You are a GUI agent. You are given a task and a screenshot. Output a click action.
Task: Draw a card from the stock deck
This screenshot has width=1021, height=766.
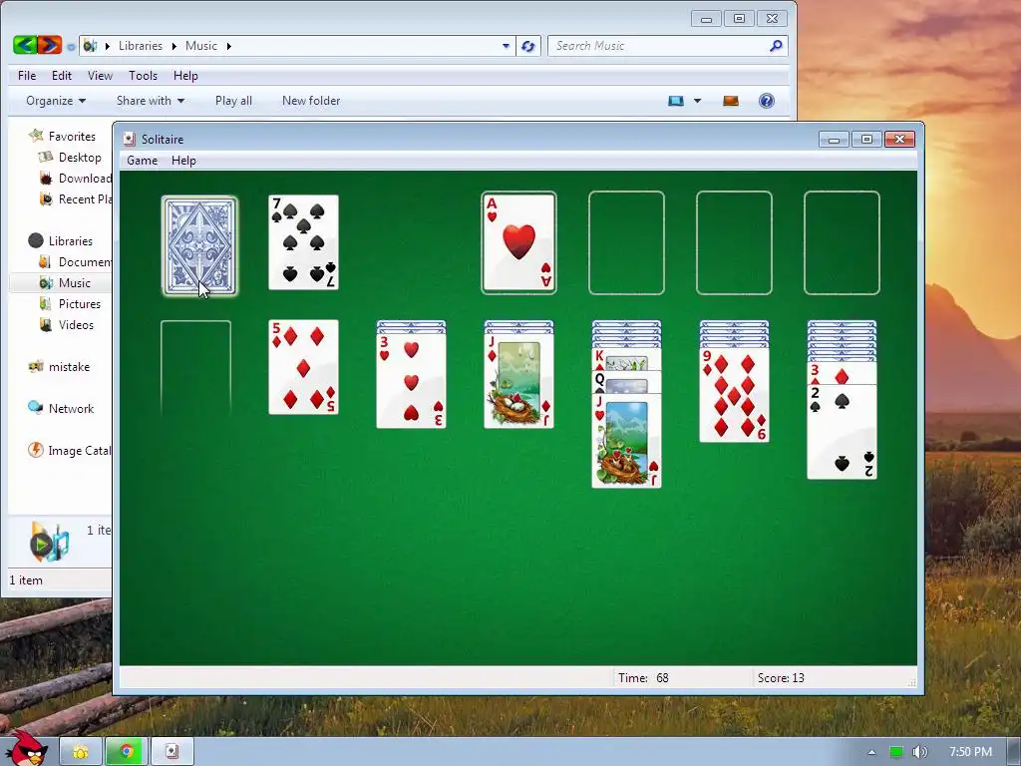(199, 245)
